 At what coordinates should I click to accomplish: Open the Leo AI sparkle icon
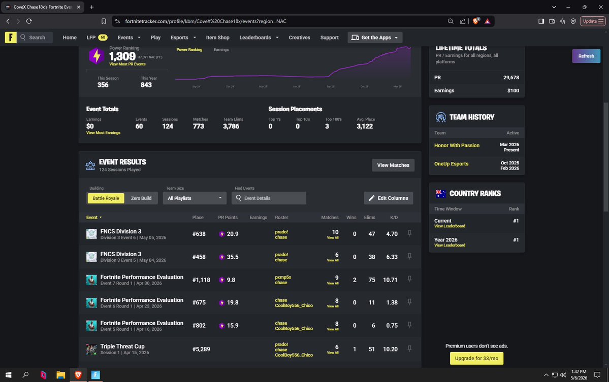coord(562,21)
